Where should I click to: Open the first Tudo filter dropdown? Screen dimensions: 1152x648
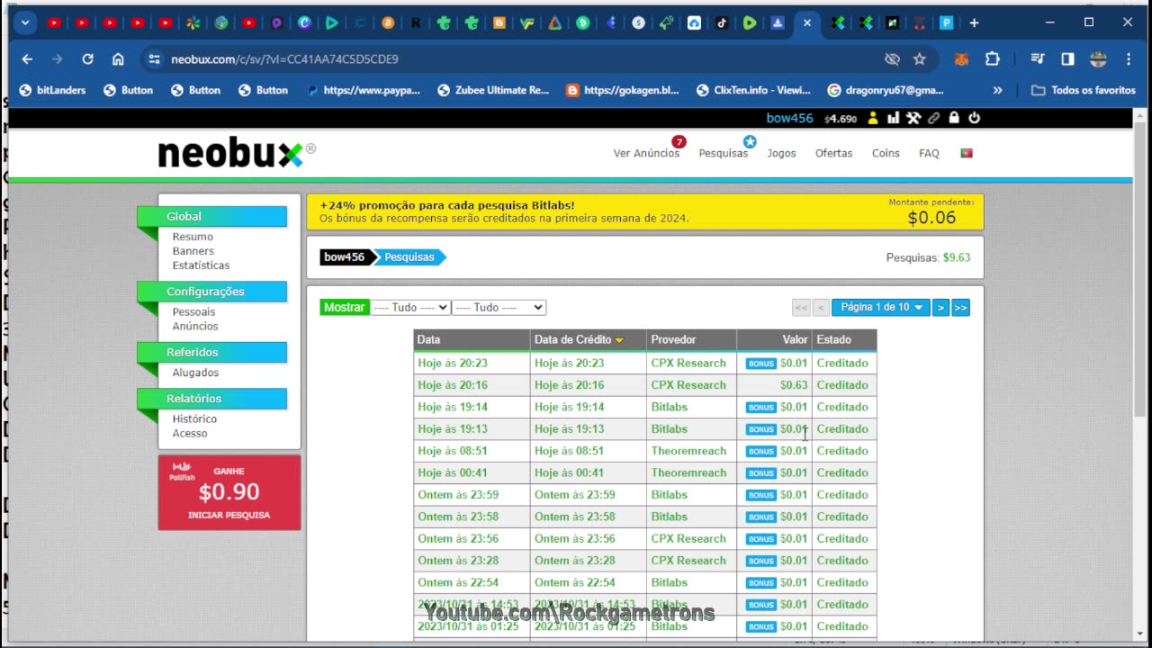(410, 308)
